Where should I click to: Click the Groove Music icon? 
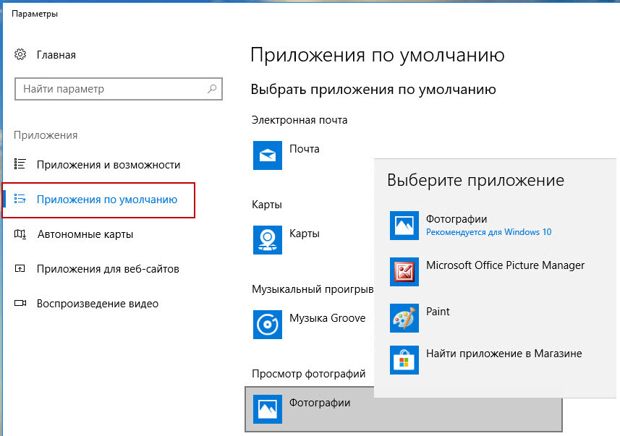[267, 325]
